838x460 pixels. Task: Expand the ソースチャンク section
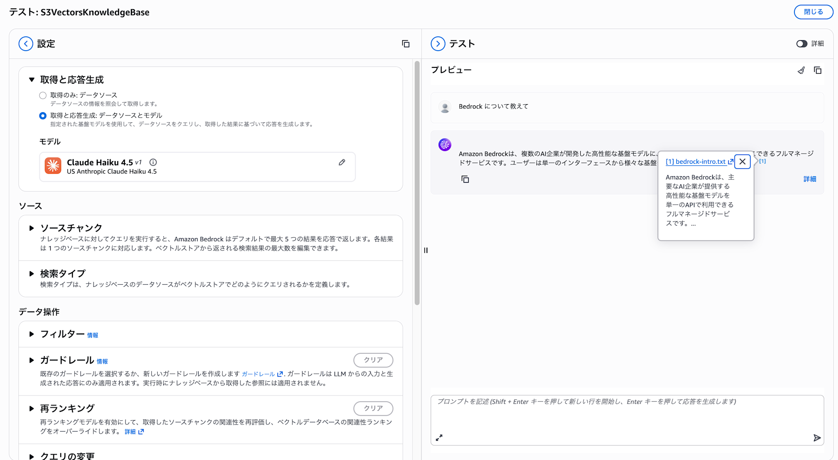[31, 228]
